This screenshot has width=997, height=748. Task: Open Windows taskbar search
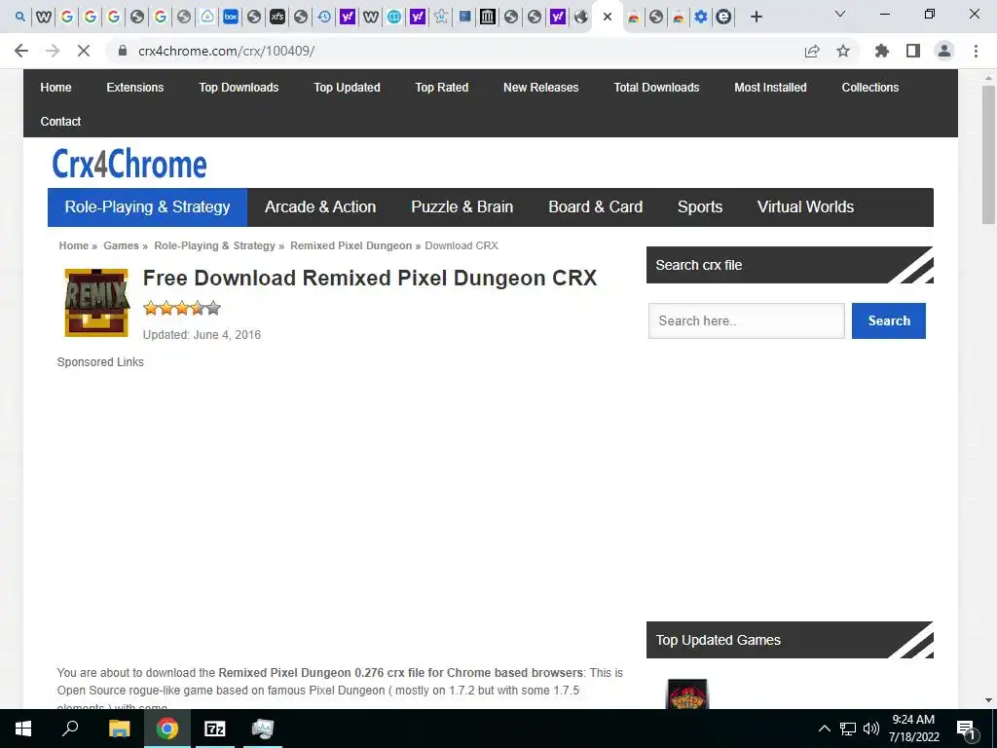coord(70,729)
